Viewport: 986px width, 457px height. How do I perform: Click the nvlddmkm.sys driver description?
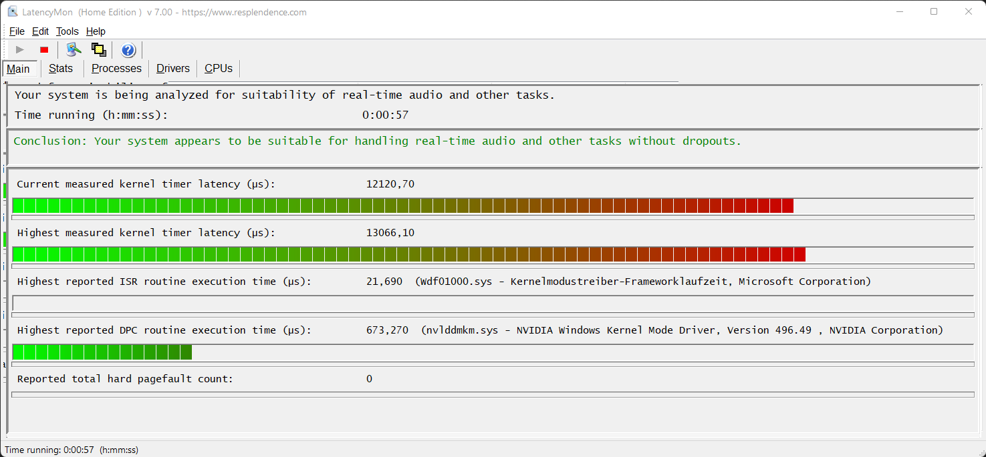(x=682, y=330)
